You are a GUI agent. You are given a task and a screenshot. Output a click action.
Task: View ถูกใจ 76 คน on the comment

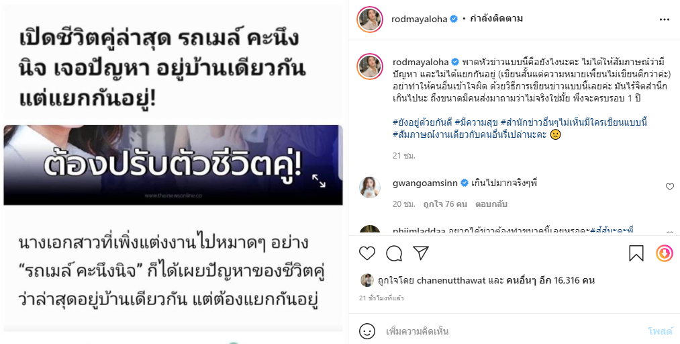click(445, 204)
